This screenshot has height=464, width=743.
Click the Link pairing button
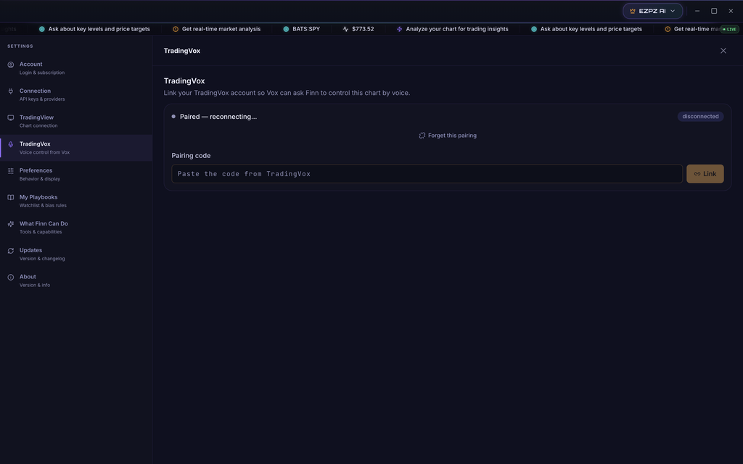(705, 174)
